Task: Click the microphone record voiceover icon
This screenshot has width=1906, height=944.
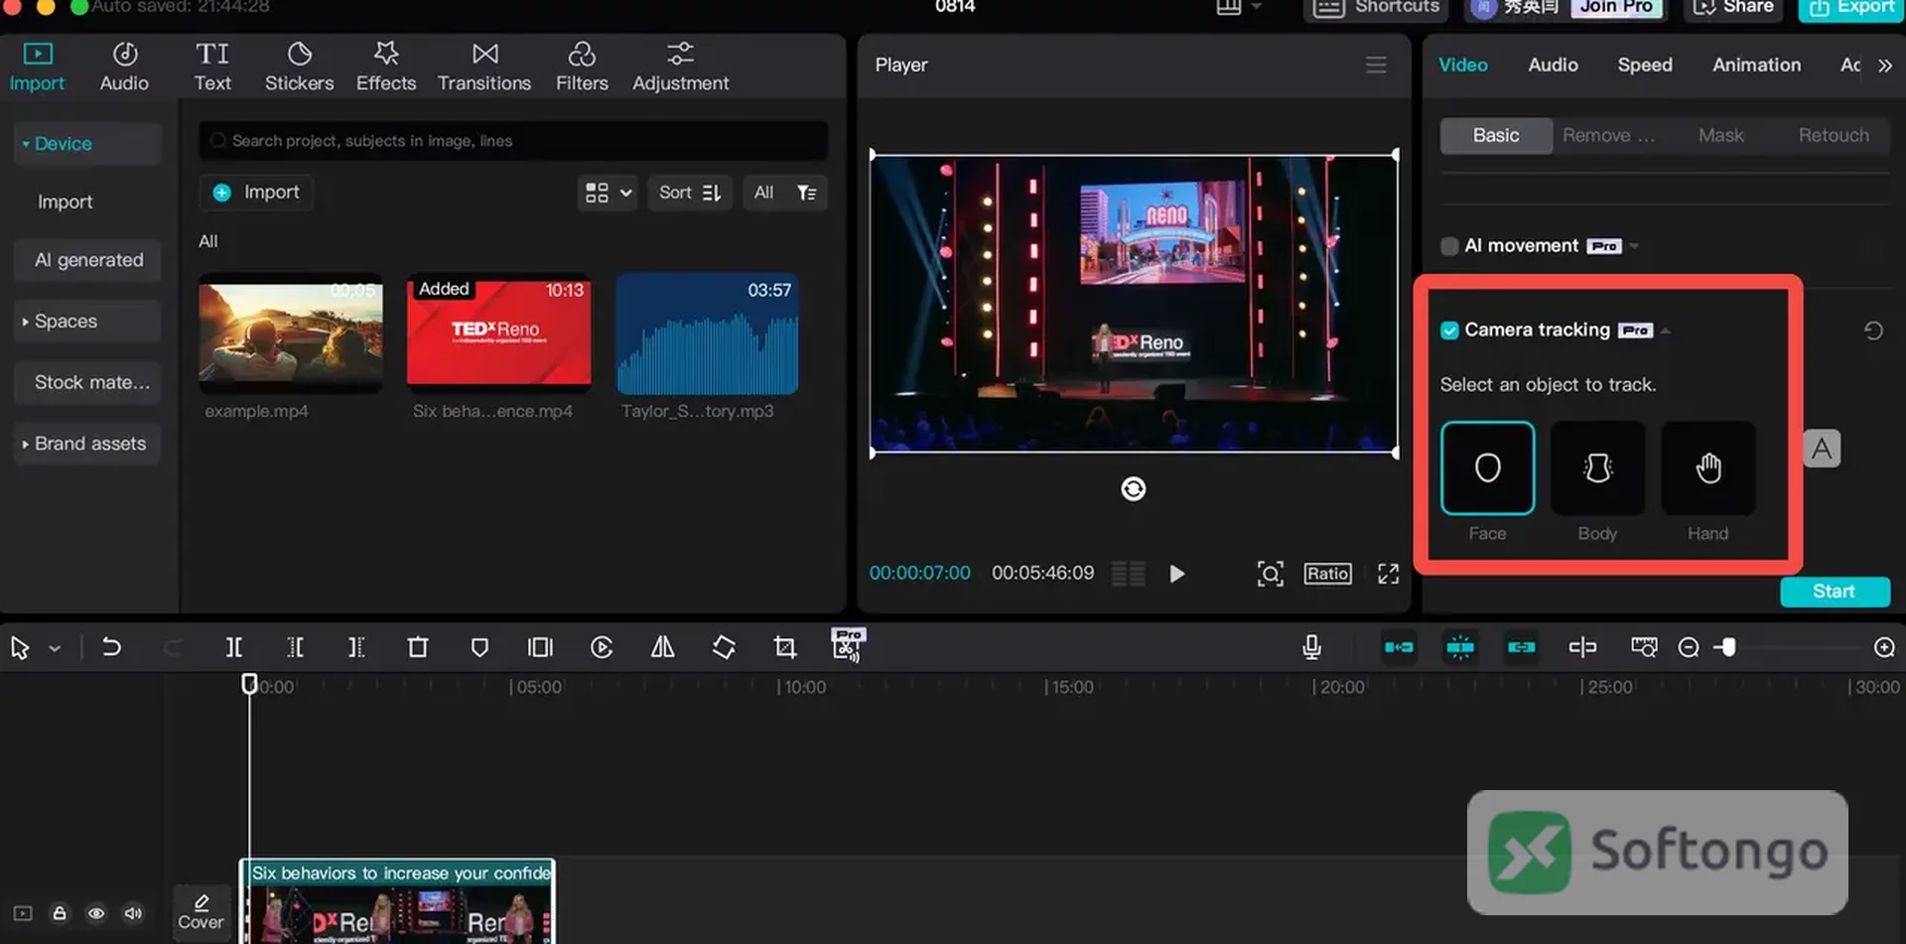Action: pyautogui.click(x=1311, y=647)
